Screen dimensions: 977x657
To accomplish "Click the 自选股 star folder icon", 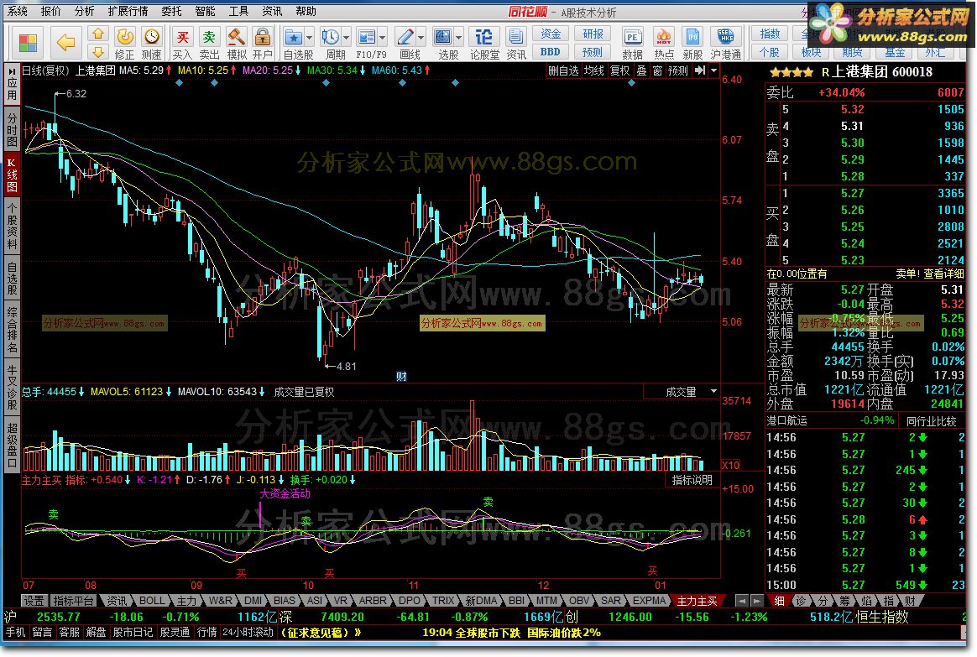I will [x=294, y=38].
